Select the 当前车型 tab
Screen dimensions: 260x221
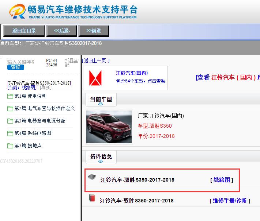click(101, 100)
